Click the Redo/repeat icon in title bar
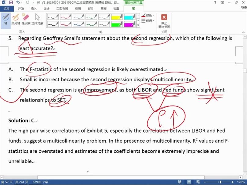Viewport: 247px width, 185px height. click(27, 2)
